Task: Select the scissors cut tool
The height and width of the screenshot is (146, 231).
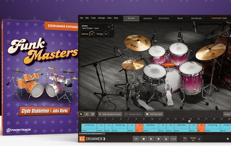Action: pyautogui.click(x=93, y=114)
